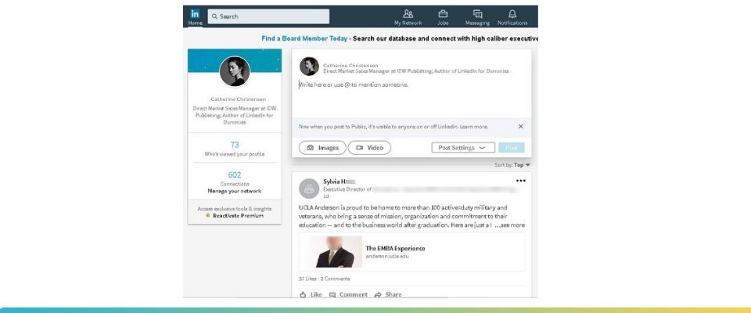Click Learn more in public post notice
The image size is (751, 313).
coord(474,127)
